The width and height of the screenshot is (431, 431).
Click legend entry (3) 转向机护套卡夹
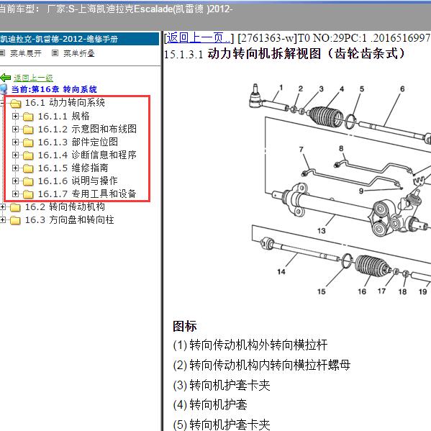click(222, 385)
